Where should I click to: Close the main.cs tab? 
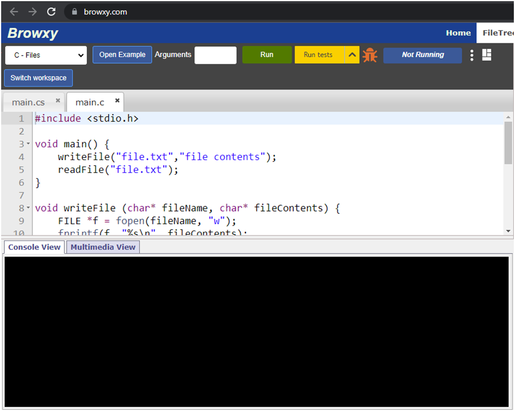coord(58,101)
